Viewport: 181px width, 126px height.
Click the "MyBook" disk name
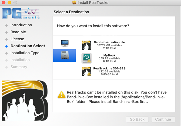click(109, 55)
